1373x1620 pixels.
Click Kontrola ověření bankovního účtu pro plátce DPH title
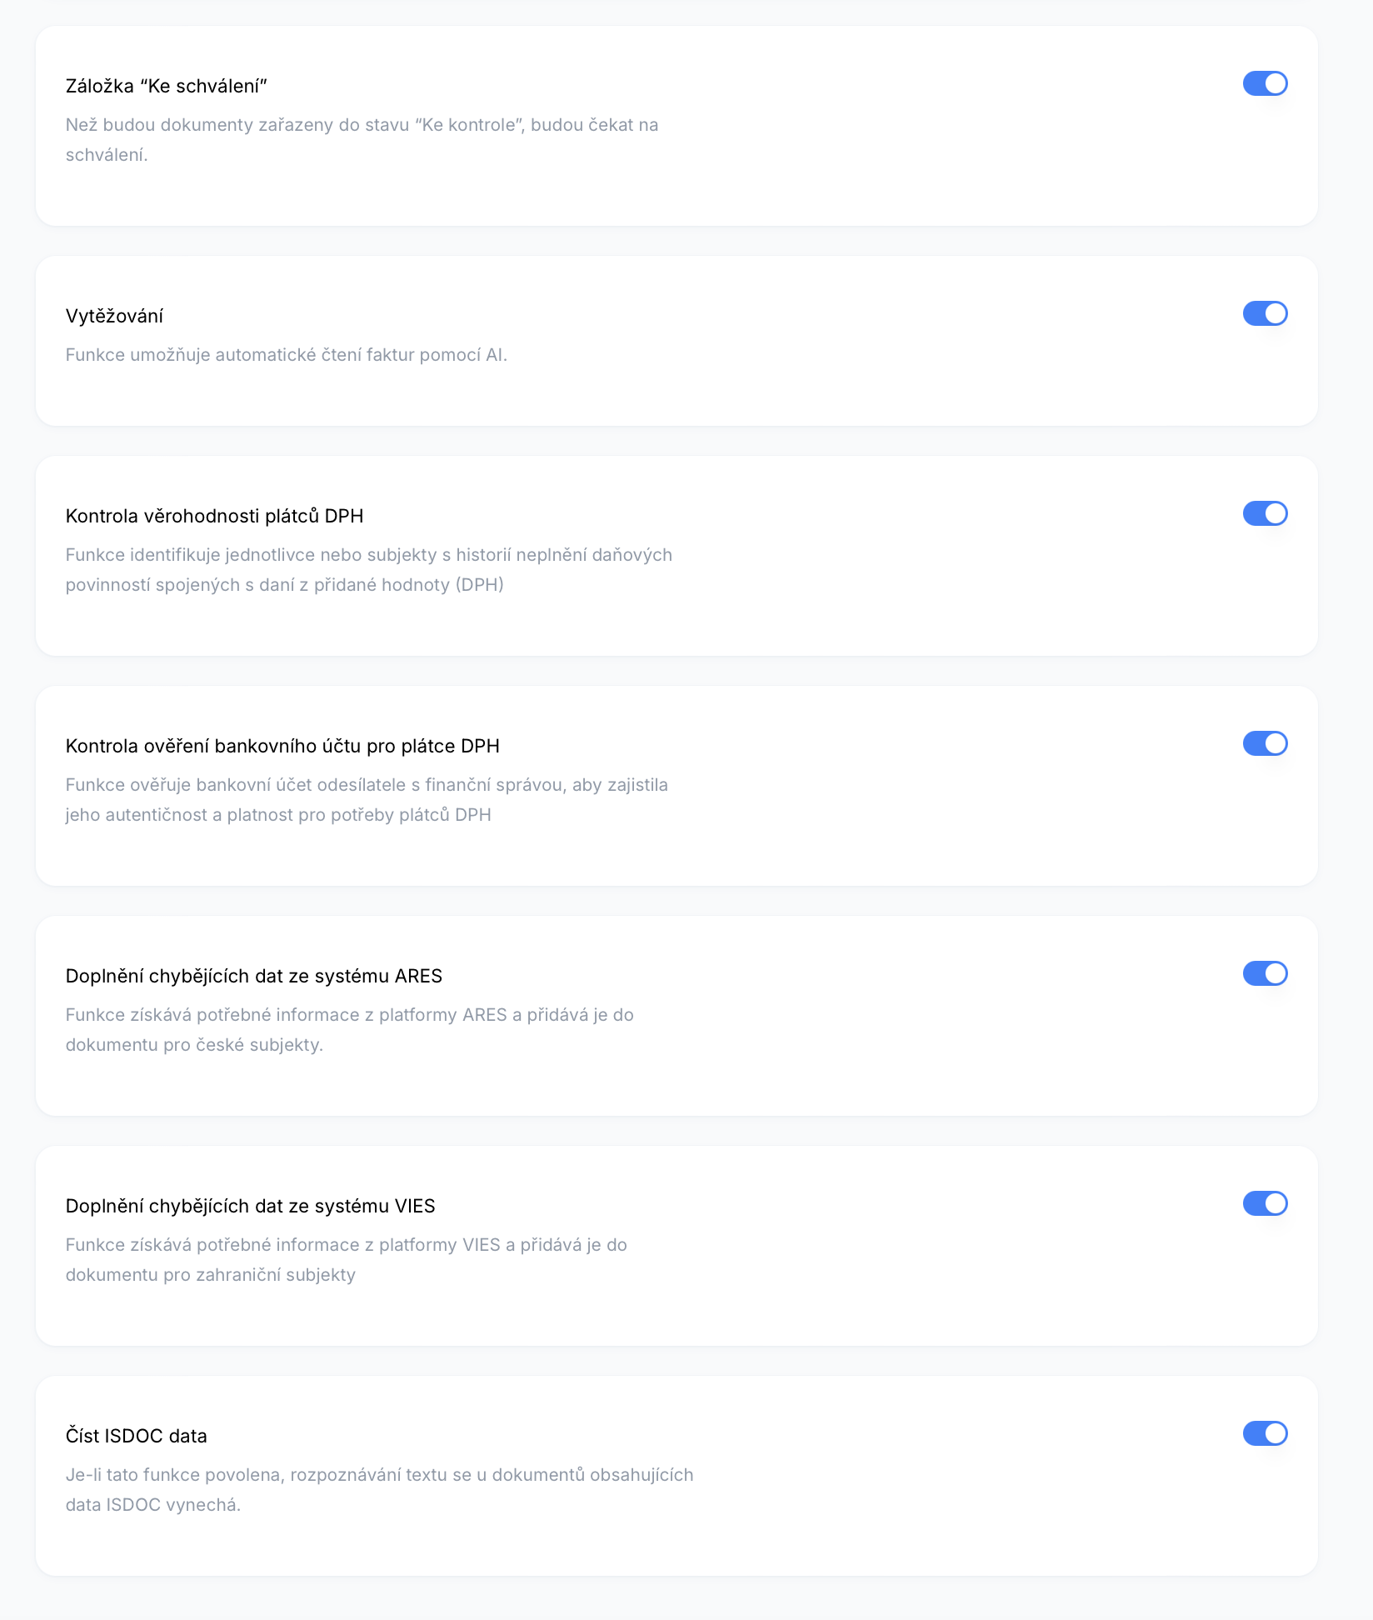click(x=282, y=746)
